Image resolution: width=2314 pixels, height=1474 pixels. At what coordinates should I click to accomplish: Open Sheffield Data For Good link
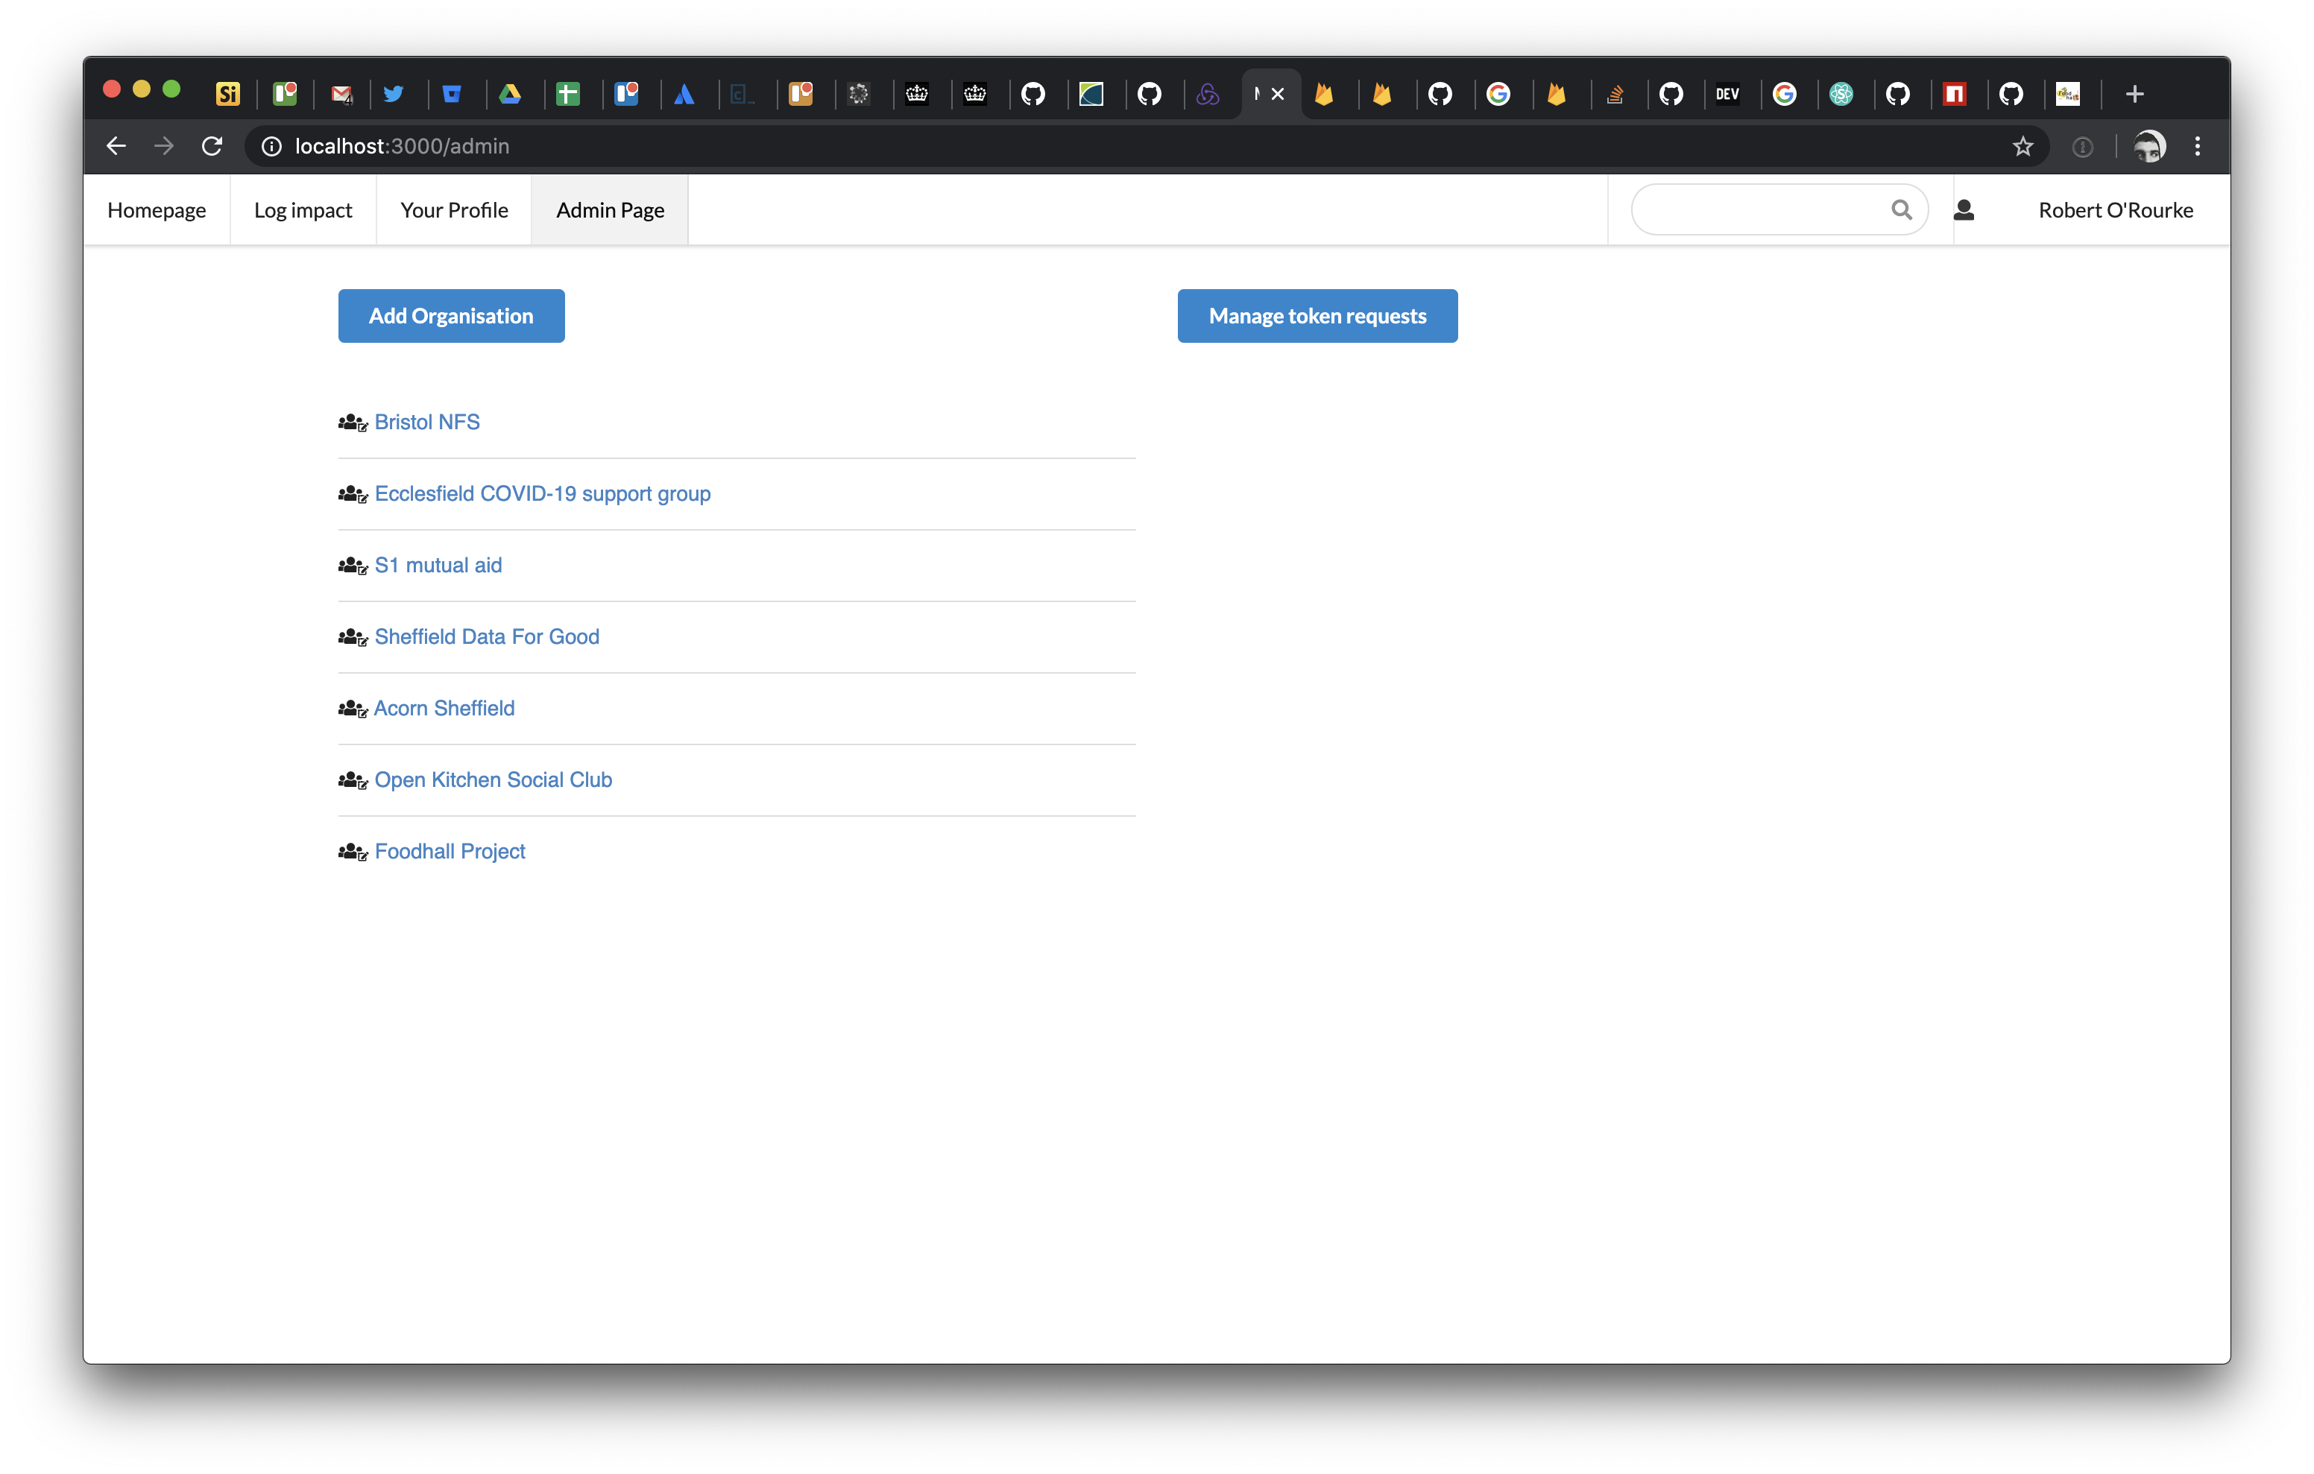pyautogui.click(x=486, y=637)
